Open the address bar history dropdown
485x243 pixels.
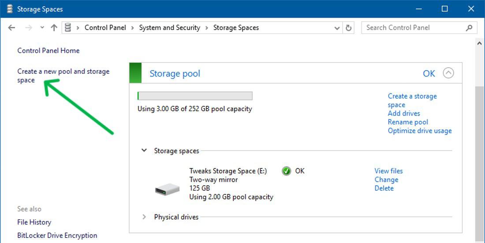337,28
